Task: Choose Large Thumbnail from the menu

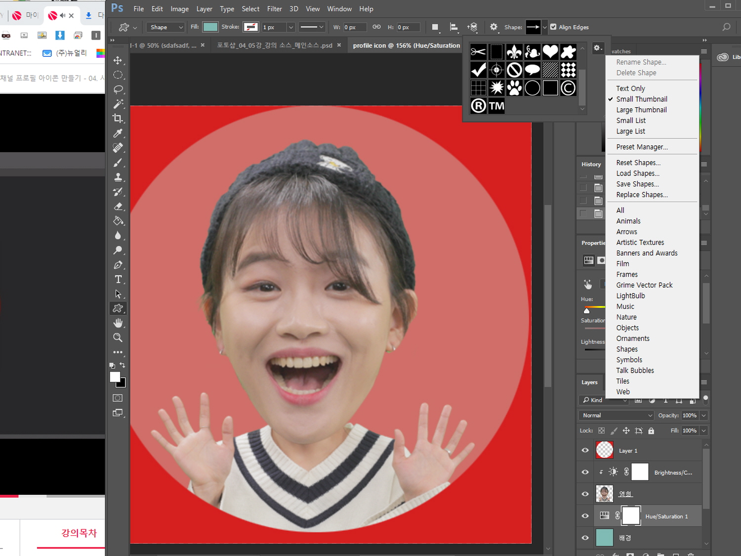Action: tap(641, 110)
